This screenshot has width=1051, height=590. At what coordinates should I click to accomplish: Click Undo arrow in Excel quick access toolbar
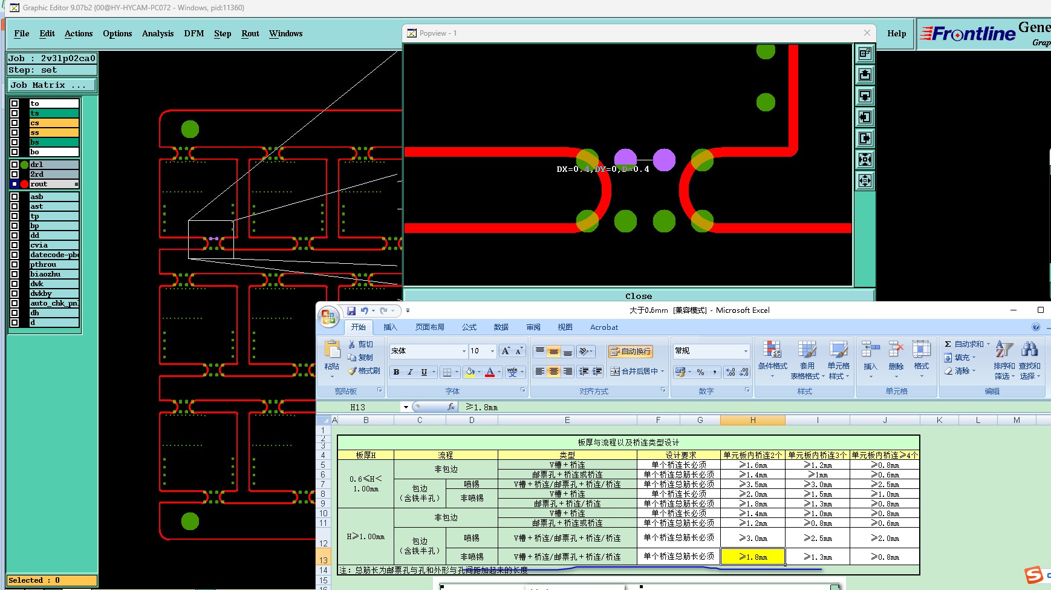[365, 310]
